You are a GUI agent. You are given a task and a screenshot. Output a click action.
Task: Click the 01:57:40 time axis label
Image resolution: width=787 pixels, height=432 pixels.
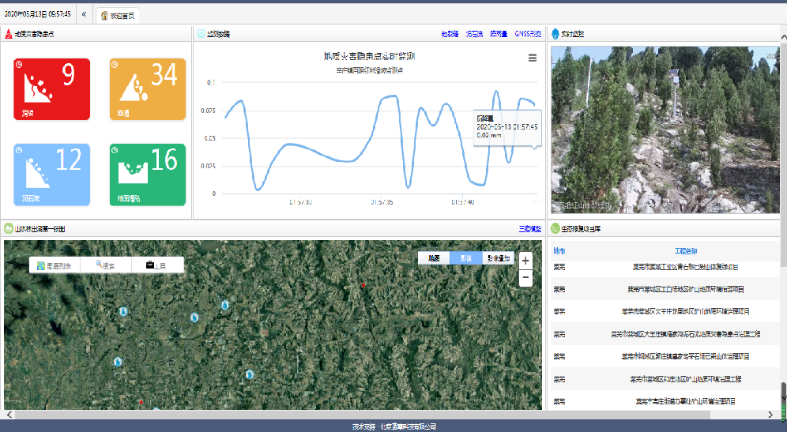(x=462, y=202)
